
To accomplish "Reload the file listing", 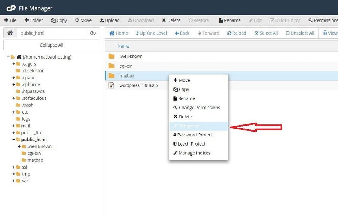I will pyautogui.click(x=237, y=33).
